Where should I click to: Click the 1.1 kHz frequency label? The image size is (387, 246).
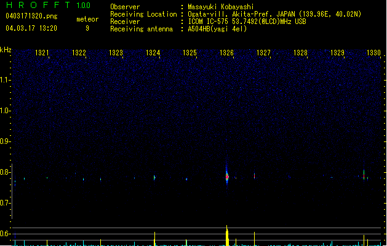6,80
